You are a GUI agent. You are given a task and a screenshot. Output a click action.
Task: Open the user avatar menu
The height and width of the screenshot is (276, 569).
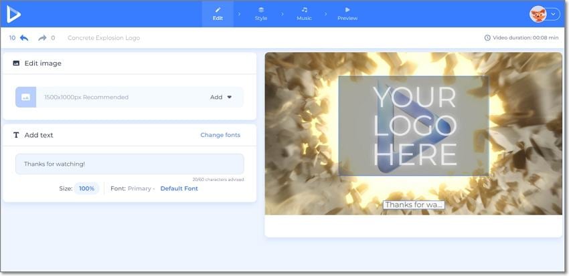pos(544,14)
